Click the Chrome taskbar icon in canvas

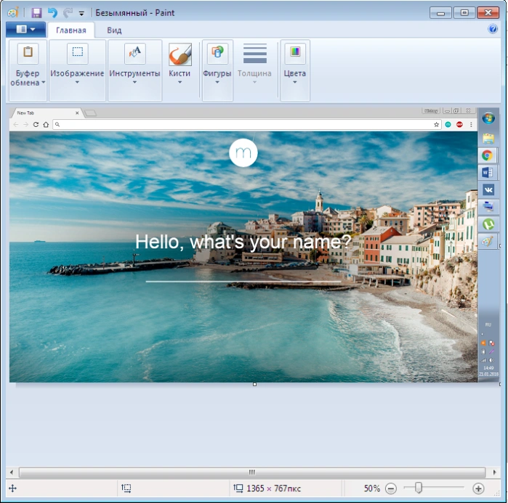487,155
